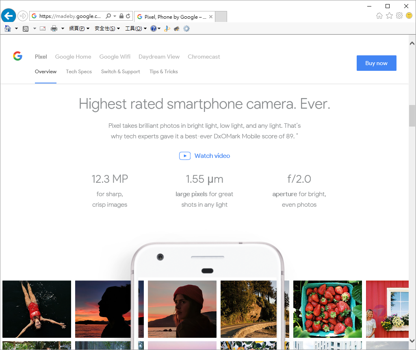Click the security lock icon
This screenshot has height=350, width=416.
pyautogui.click(x=121, y=16)
